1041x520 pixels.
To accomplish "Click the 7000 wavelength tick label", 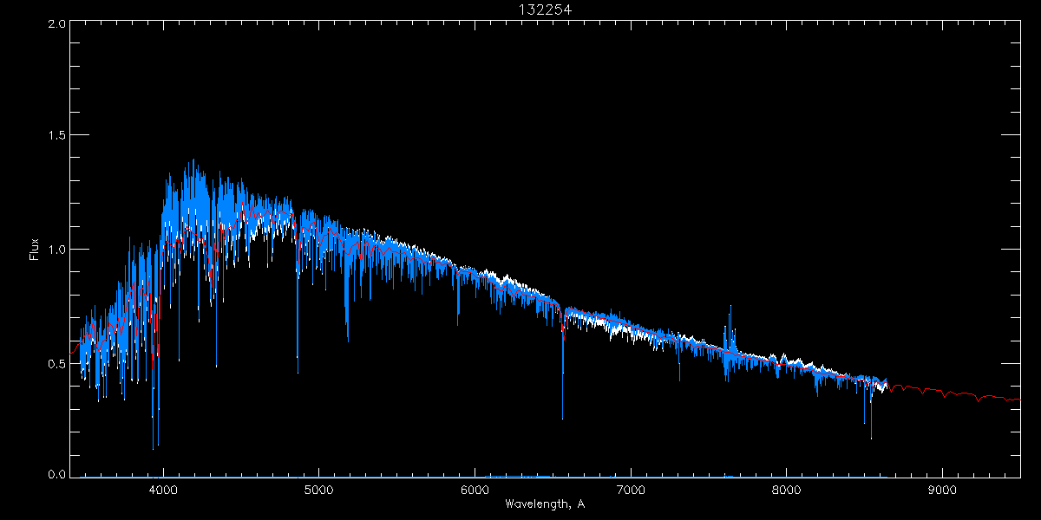I will (631, 489).
